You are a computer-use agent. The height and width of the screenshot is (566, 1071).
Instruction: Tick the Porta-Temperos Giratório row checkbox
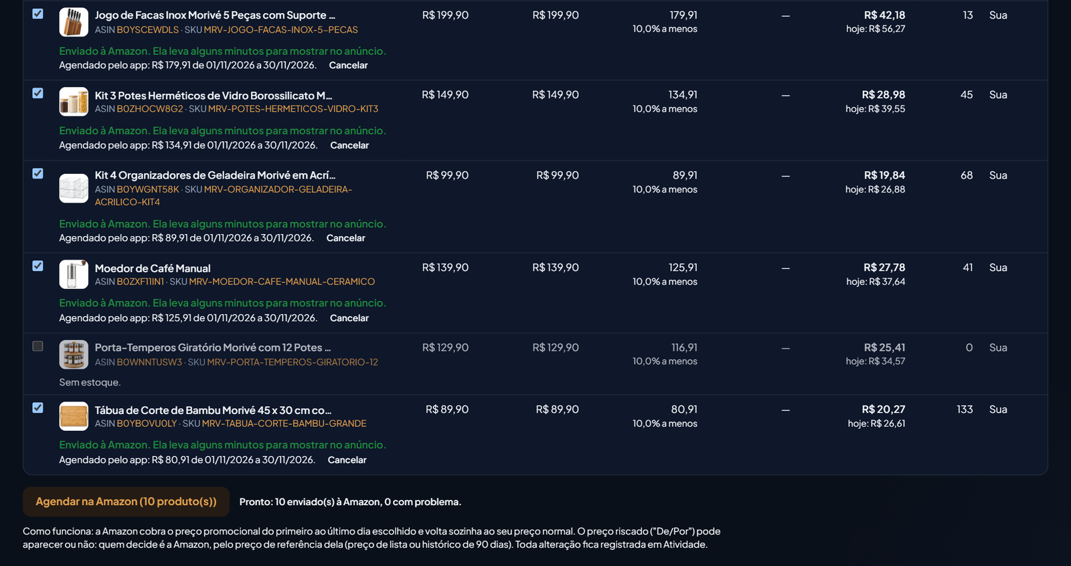pos(38,346)
